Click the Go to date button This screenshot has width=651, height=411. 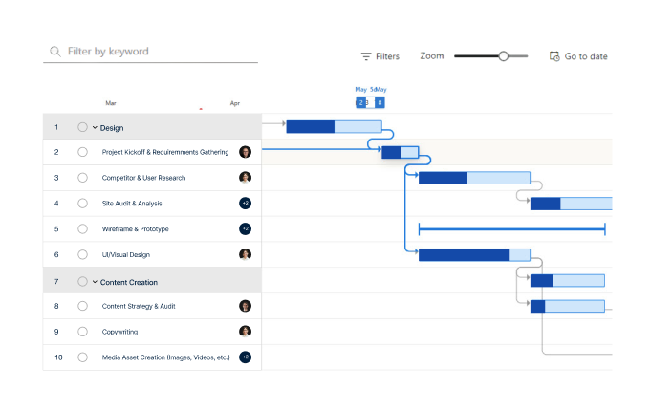point(578,56)
